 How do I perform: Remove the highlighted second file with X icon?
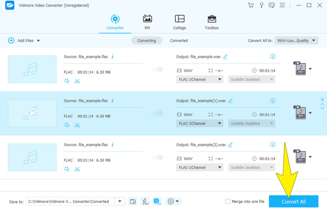[x=322, y=100]
